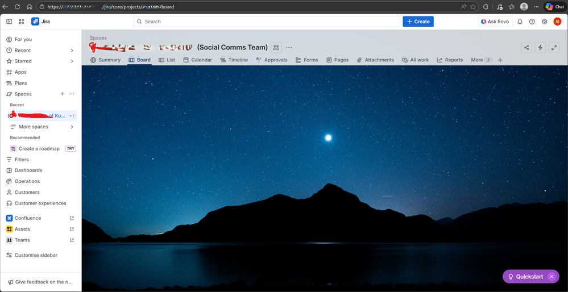Switch to Reports tab

450,60
